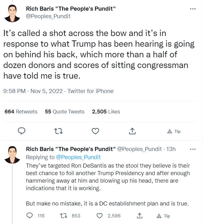View the 55 Quote Tweets
The width and height of the screenshot is (203, 224).
pos(65,112)
